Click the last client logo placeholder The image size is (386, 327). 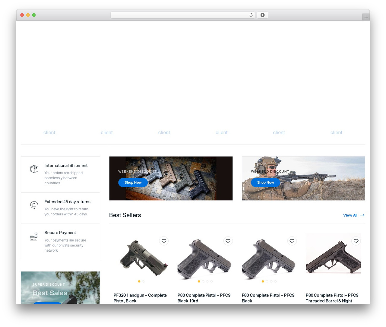pyautogui.click(x=336, y=132)
